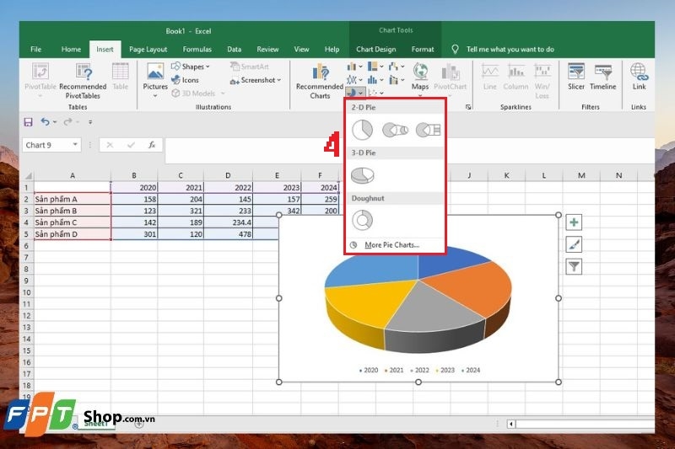Click the Tell me lightbulb icon
The height and width of the screenshot is (449, 675).
pos(455,50)
